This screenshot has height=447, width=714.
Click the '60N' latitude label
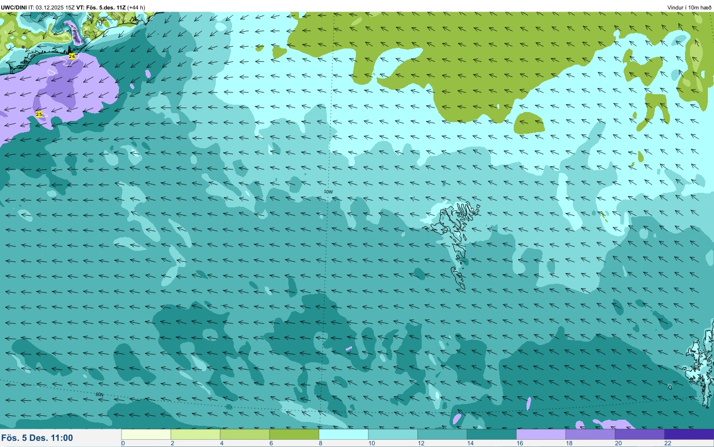[99, 395]
